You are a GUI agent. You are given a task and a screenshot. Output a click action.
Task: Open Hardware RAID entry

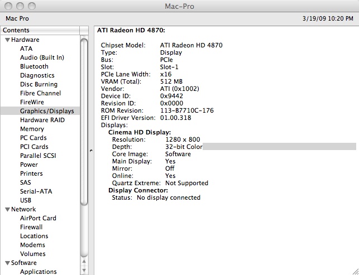click(x=42, y=120)
